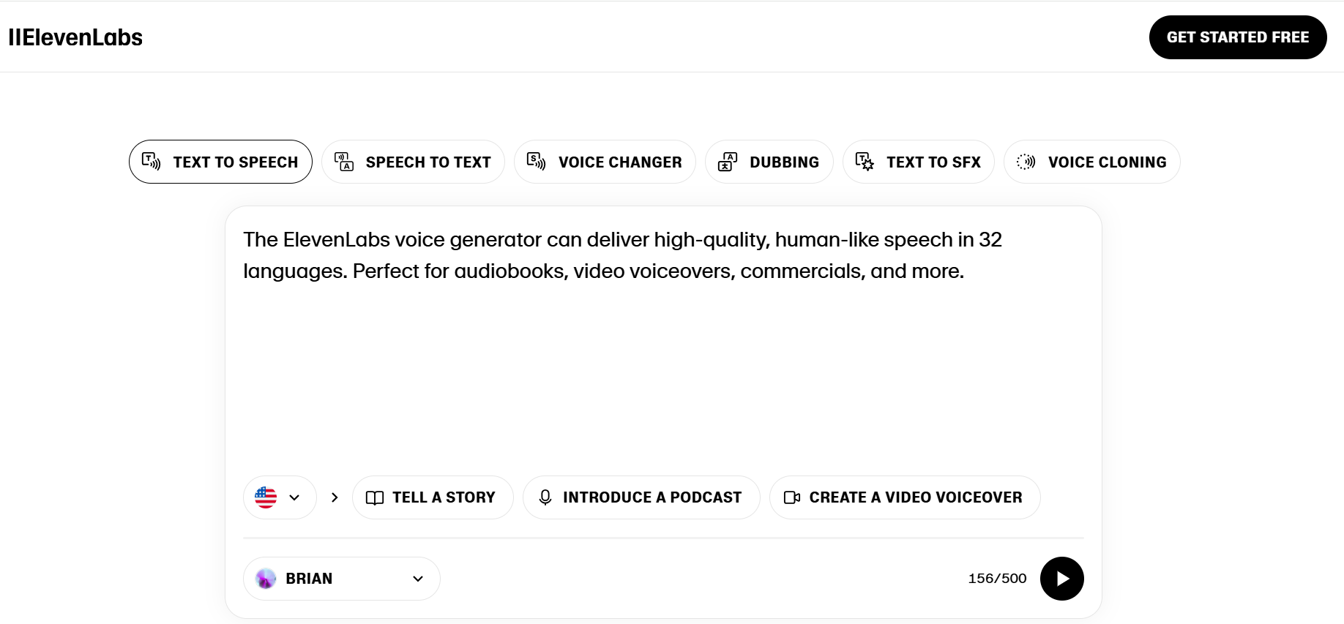Screen dimensions: 1344x624
Task: Click the right arrow beside language selector
Action: (335, 497)
